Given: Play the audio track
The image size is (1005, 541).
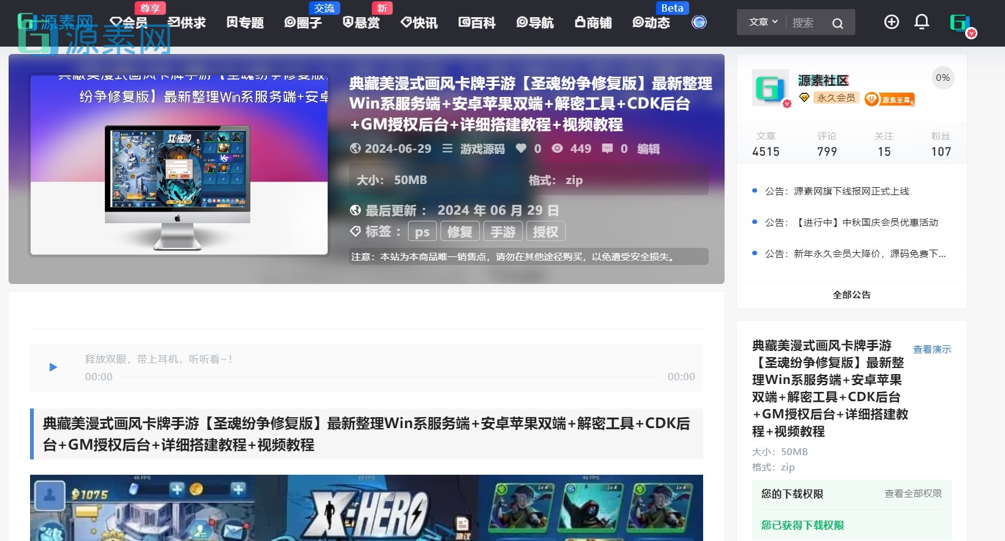Looking at the screenshot, I should 53,367.
